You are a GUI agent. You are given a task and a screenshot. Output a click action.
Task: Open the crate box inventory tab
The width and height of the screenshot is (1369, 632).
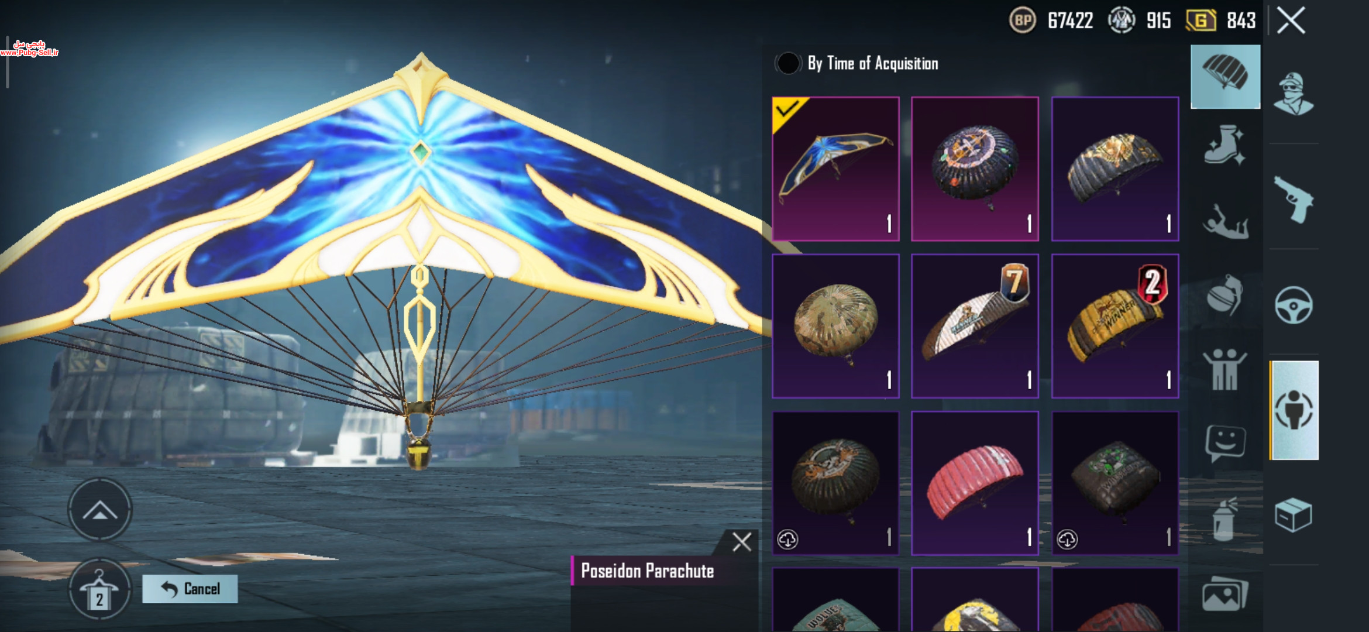[x=1293, y=515]
